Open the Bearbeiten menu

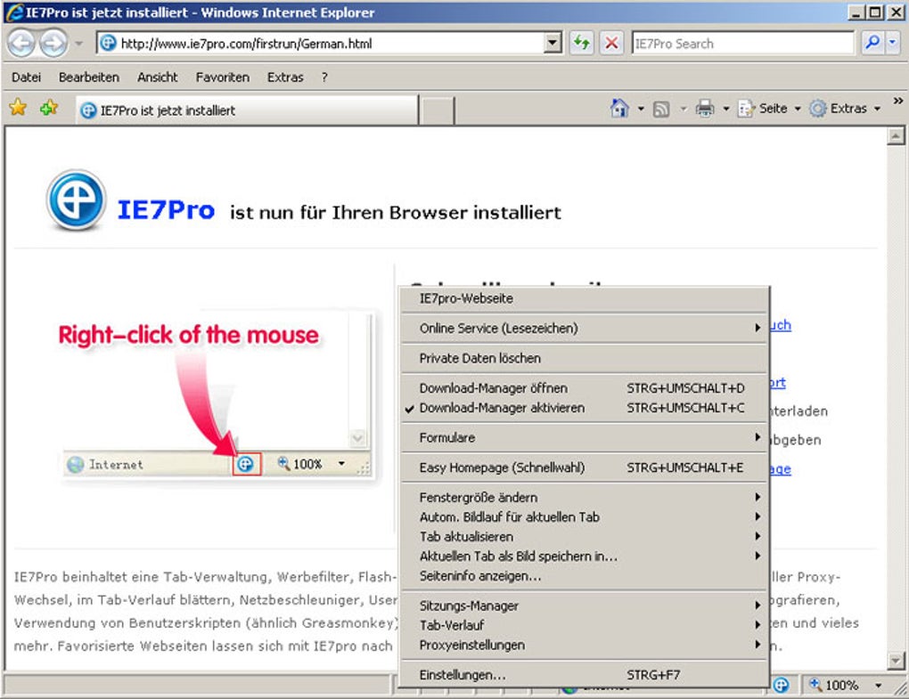[89, 77]
